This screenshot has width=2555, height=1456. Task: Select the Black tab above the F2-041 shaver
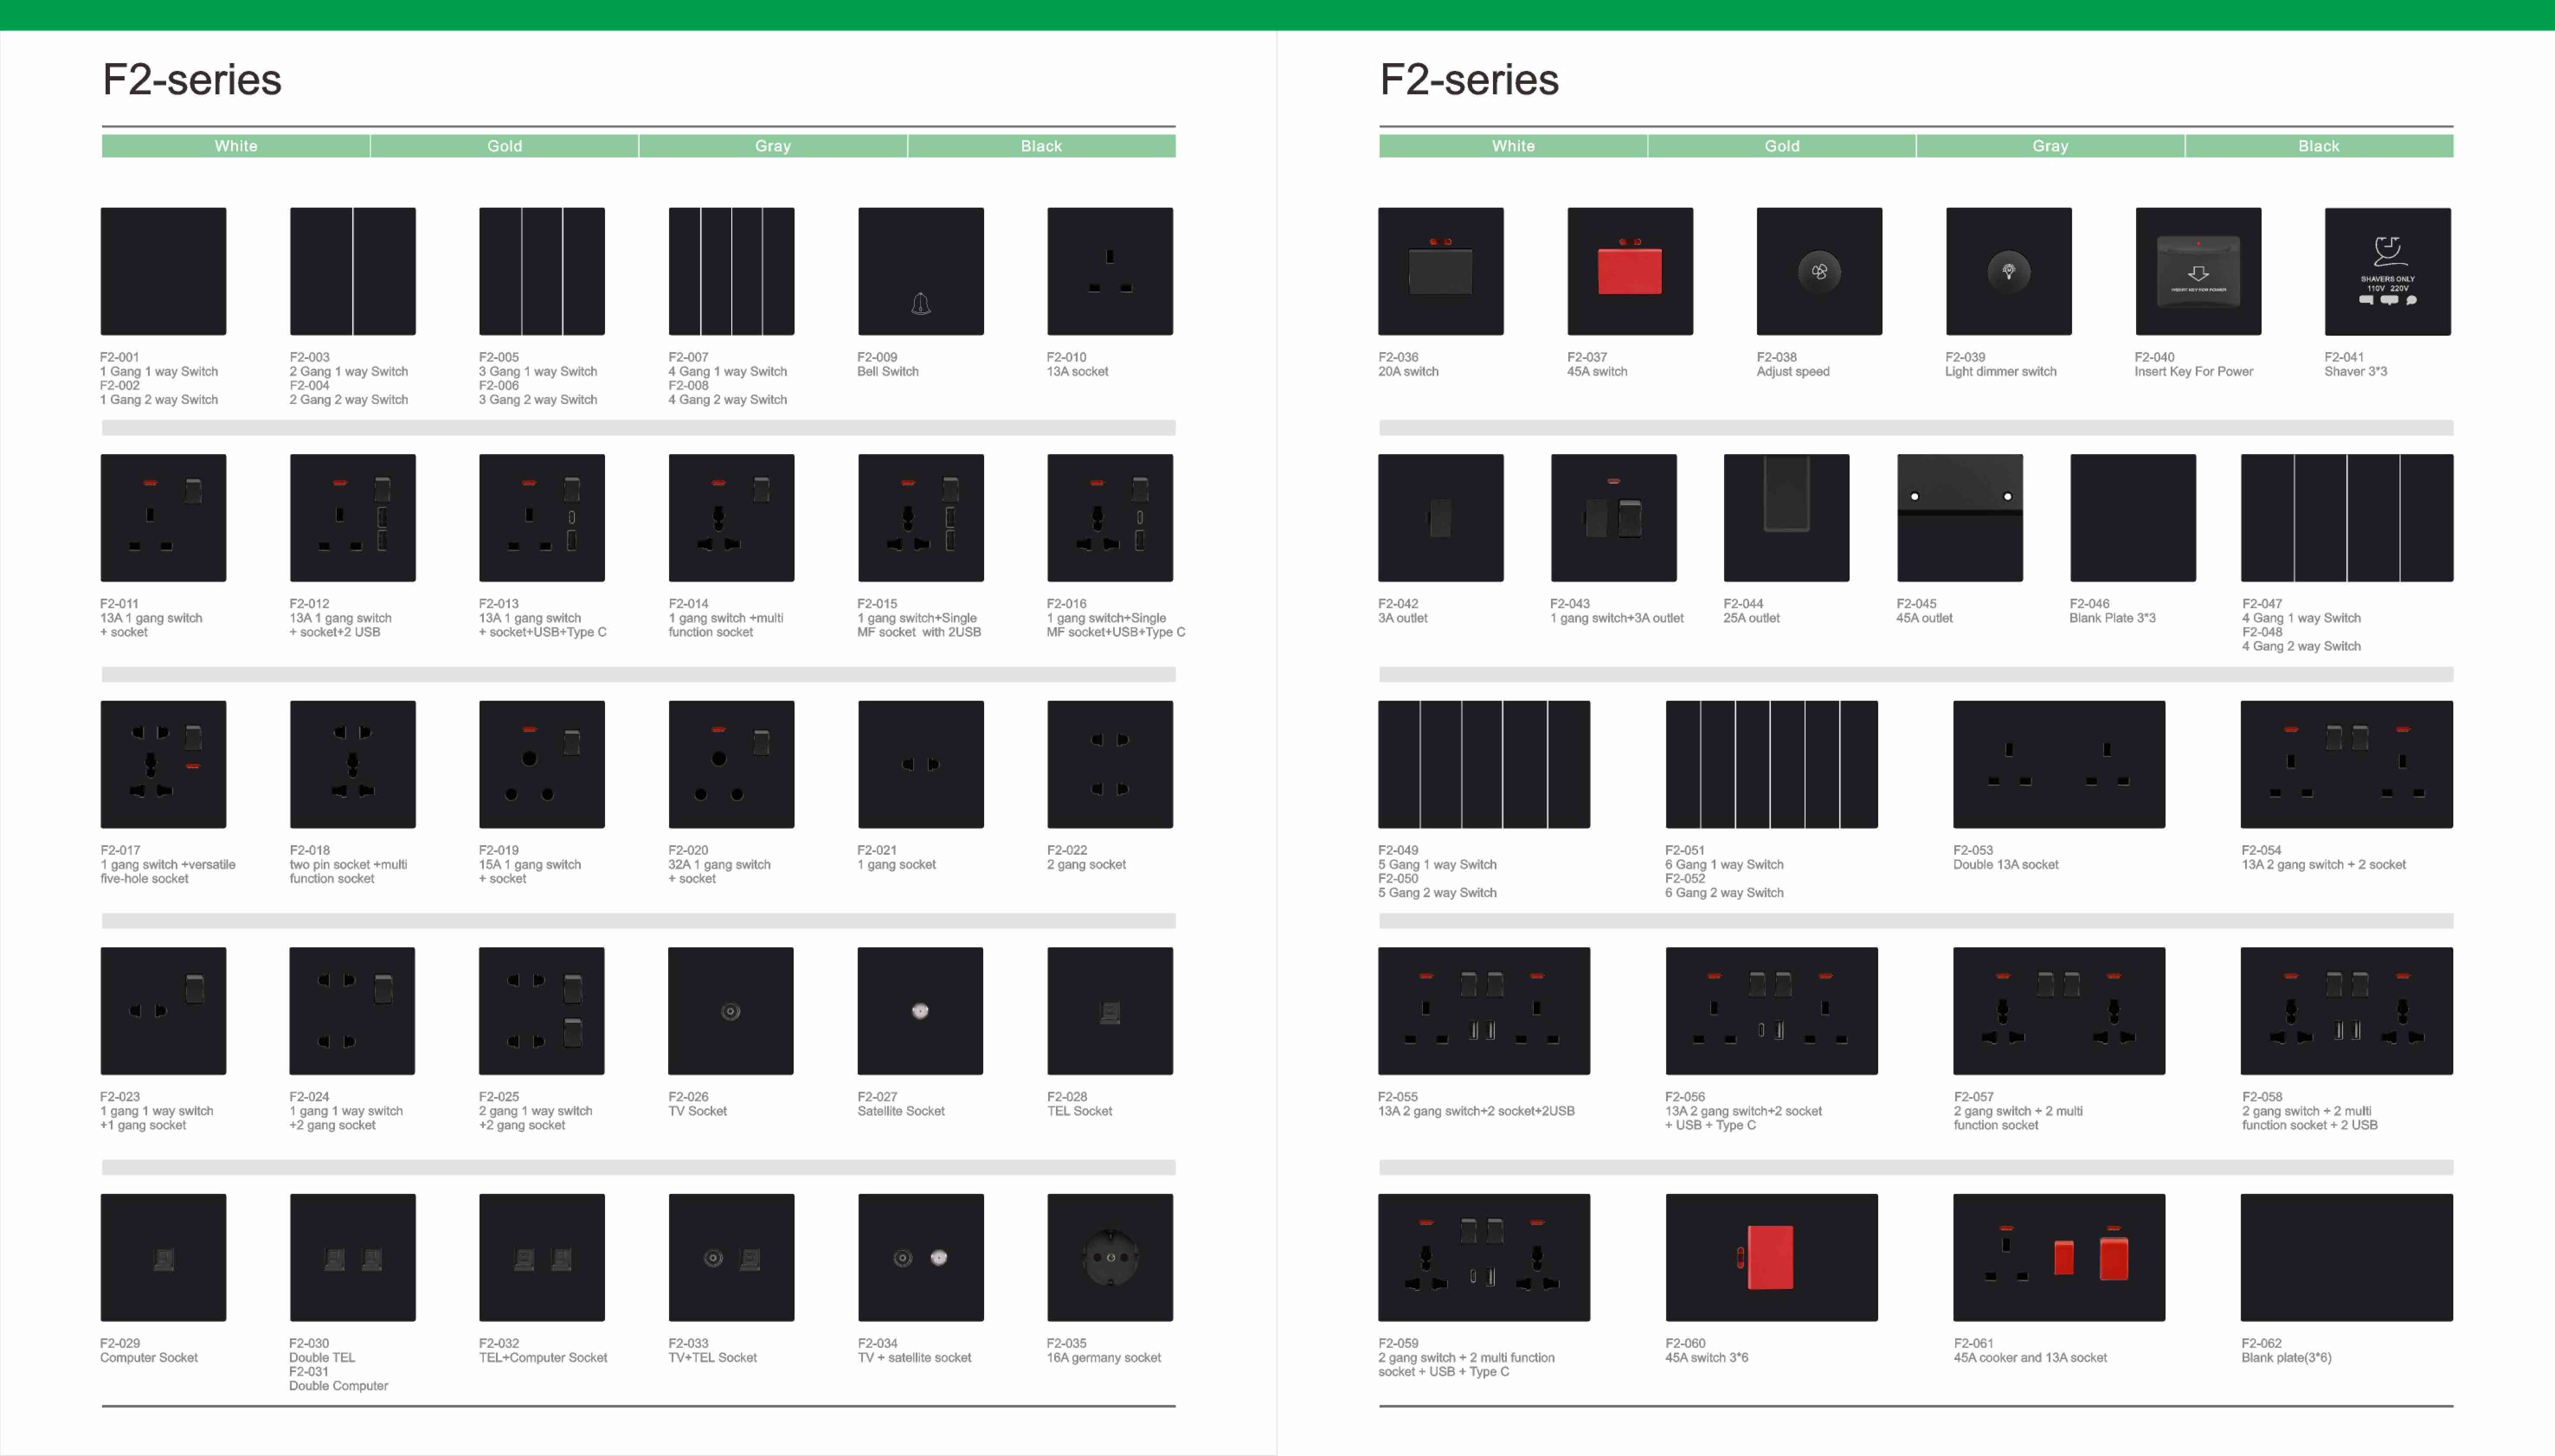[2319, 146]
